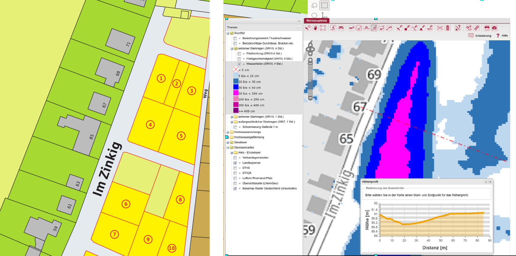Image resolution: width=516 pixels, height=256 pixels.
Task: Open the binoculars search tool
Action: point(341,28)
